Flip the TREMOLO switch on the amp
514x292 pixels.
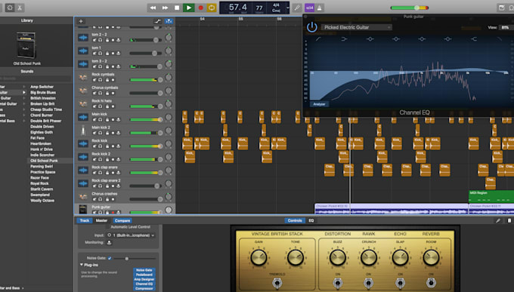tap(277, 283)
